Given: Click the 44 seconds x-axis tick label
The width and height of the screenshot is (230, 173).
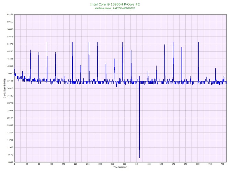Looking at the screenshot, I should click(27, 164).
